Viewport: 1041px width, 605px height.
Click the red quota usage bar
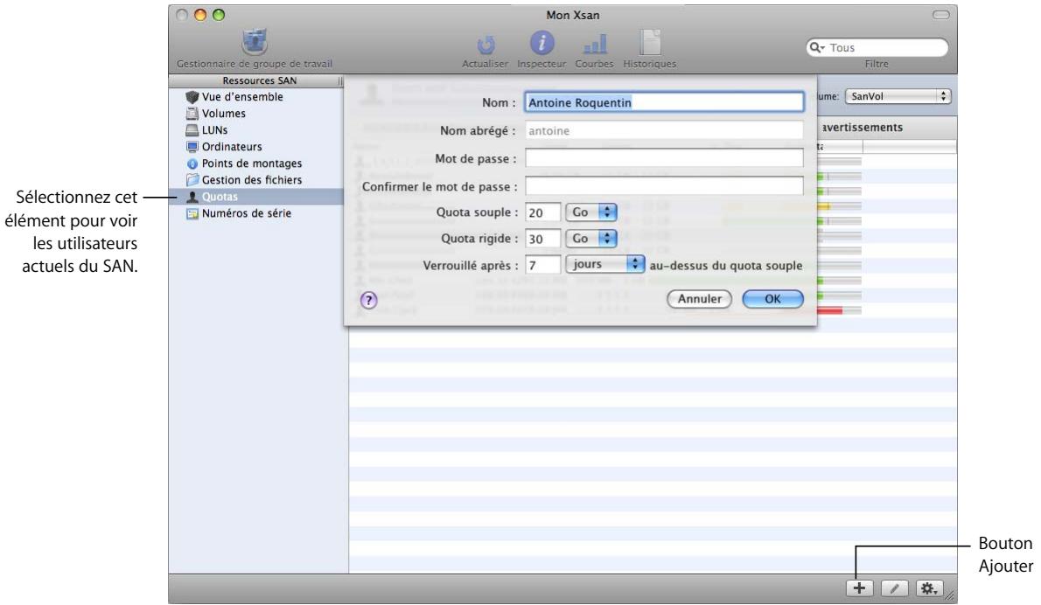click(830, 310)
